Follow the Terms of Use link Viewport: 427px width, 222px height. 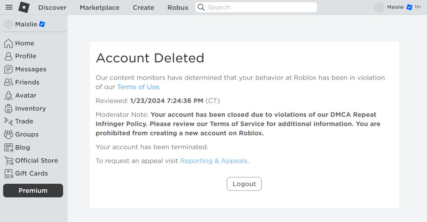[138, 87]
